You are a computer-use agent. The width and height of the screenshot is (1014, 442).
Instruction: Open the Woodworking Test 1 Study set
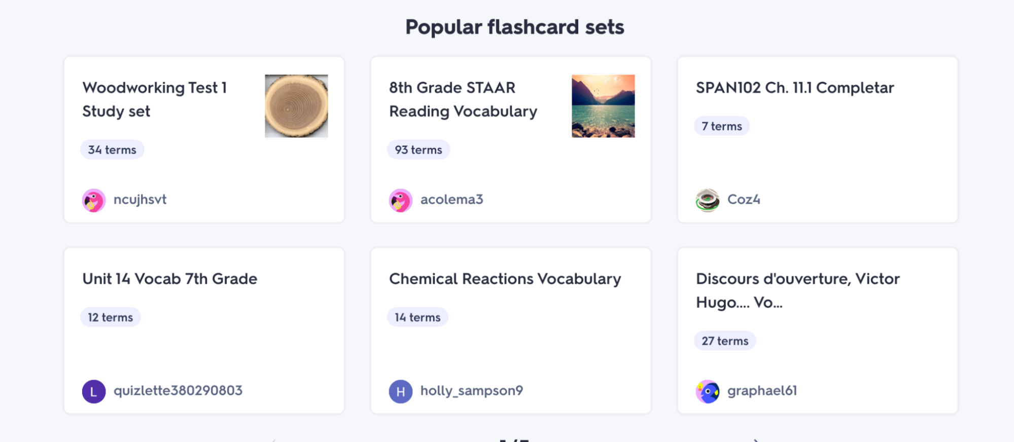[x=155, y=99]
